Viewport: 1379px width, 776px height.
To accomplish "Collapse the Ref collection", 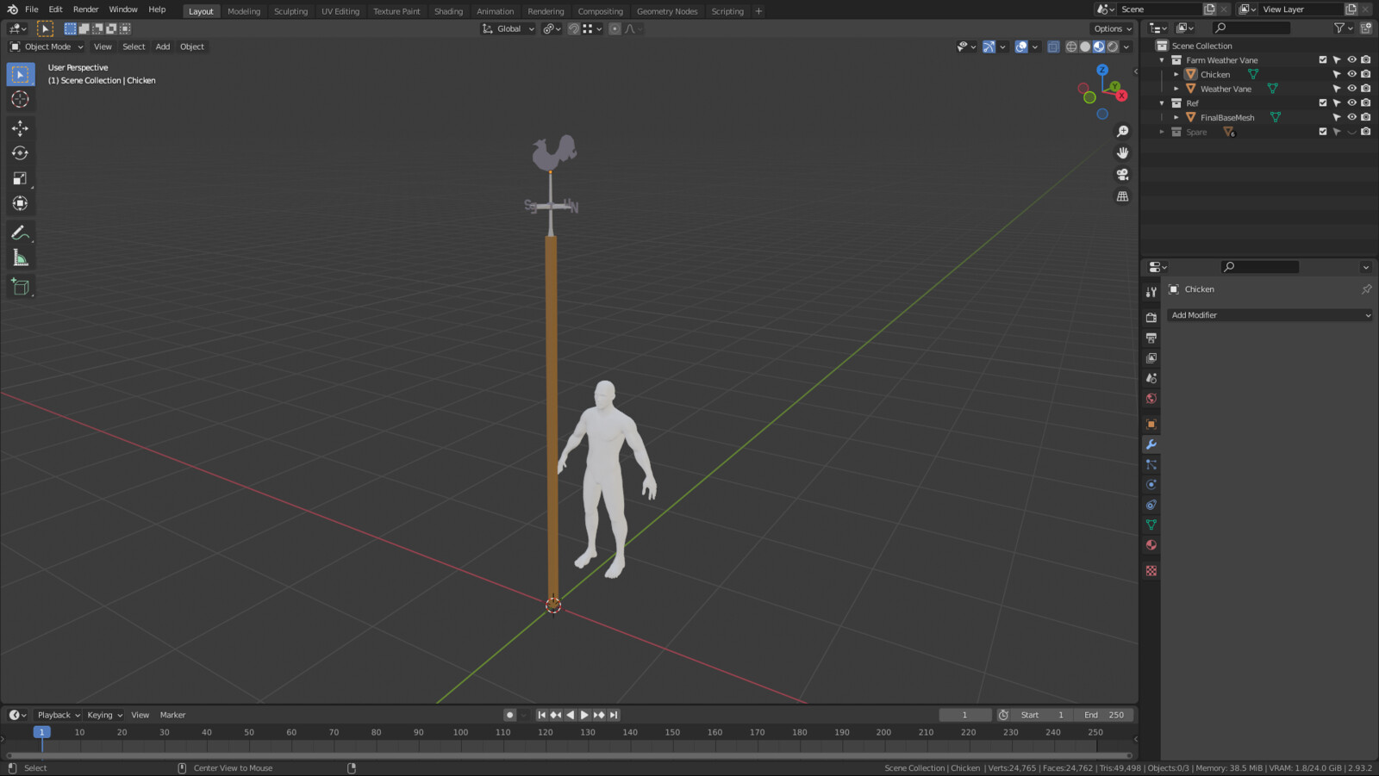I will point(1162,103).
